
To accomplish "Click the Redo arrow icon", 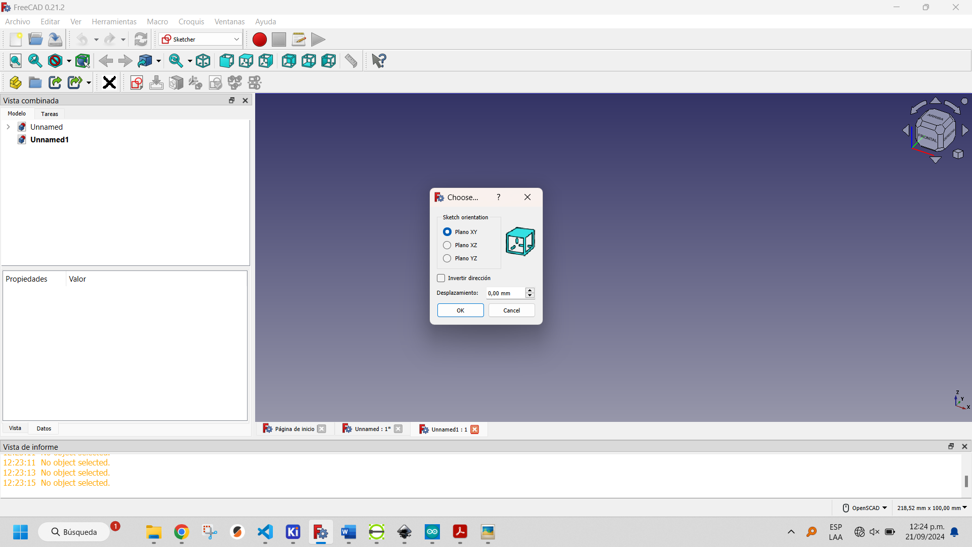I will 109,40.
